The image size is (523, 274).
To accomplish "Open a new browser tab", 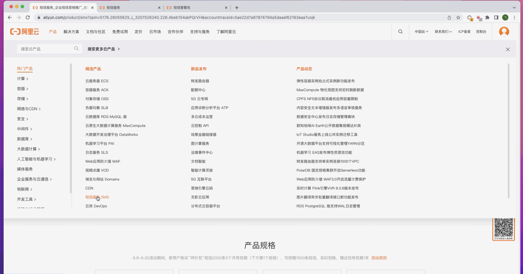I will 237,7.
